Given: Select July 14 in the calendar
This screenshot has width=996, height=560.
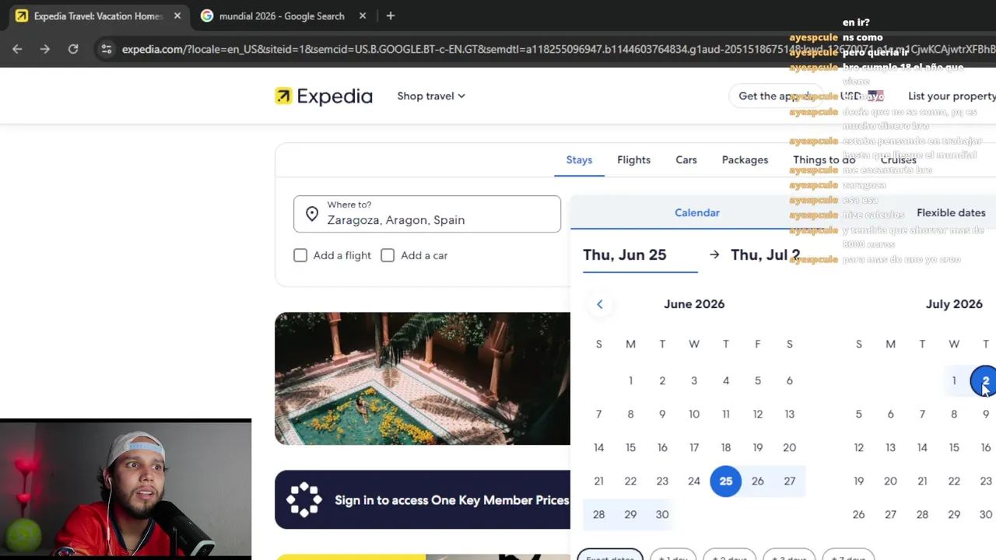Looking at the screenshot, I should (x=922, y=447).
